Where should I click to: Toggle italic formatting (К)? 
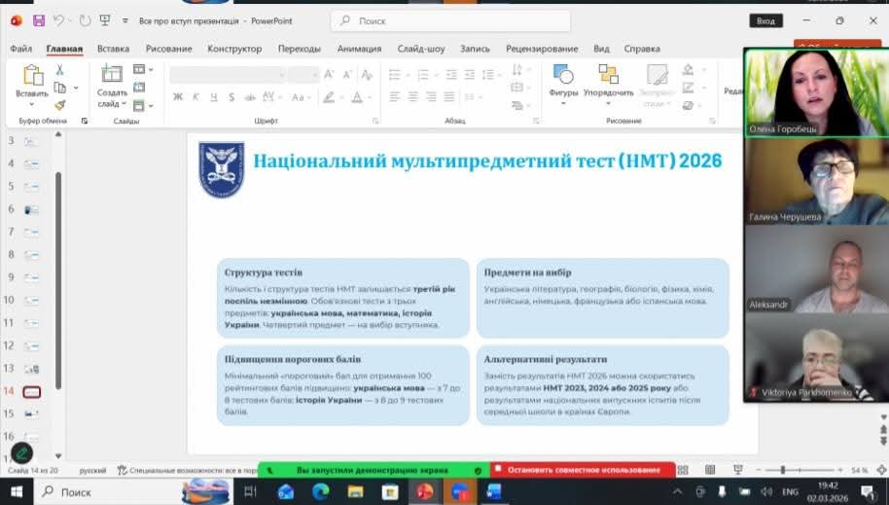point(195,97)
